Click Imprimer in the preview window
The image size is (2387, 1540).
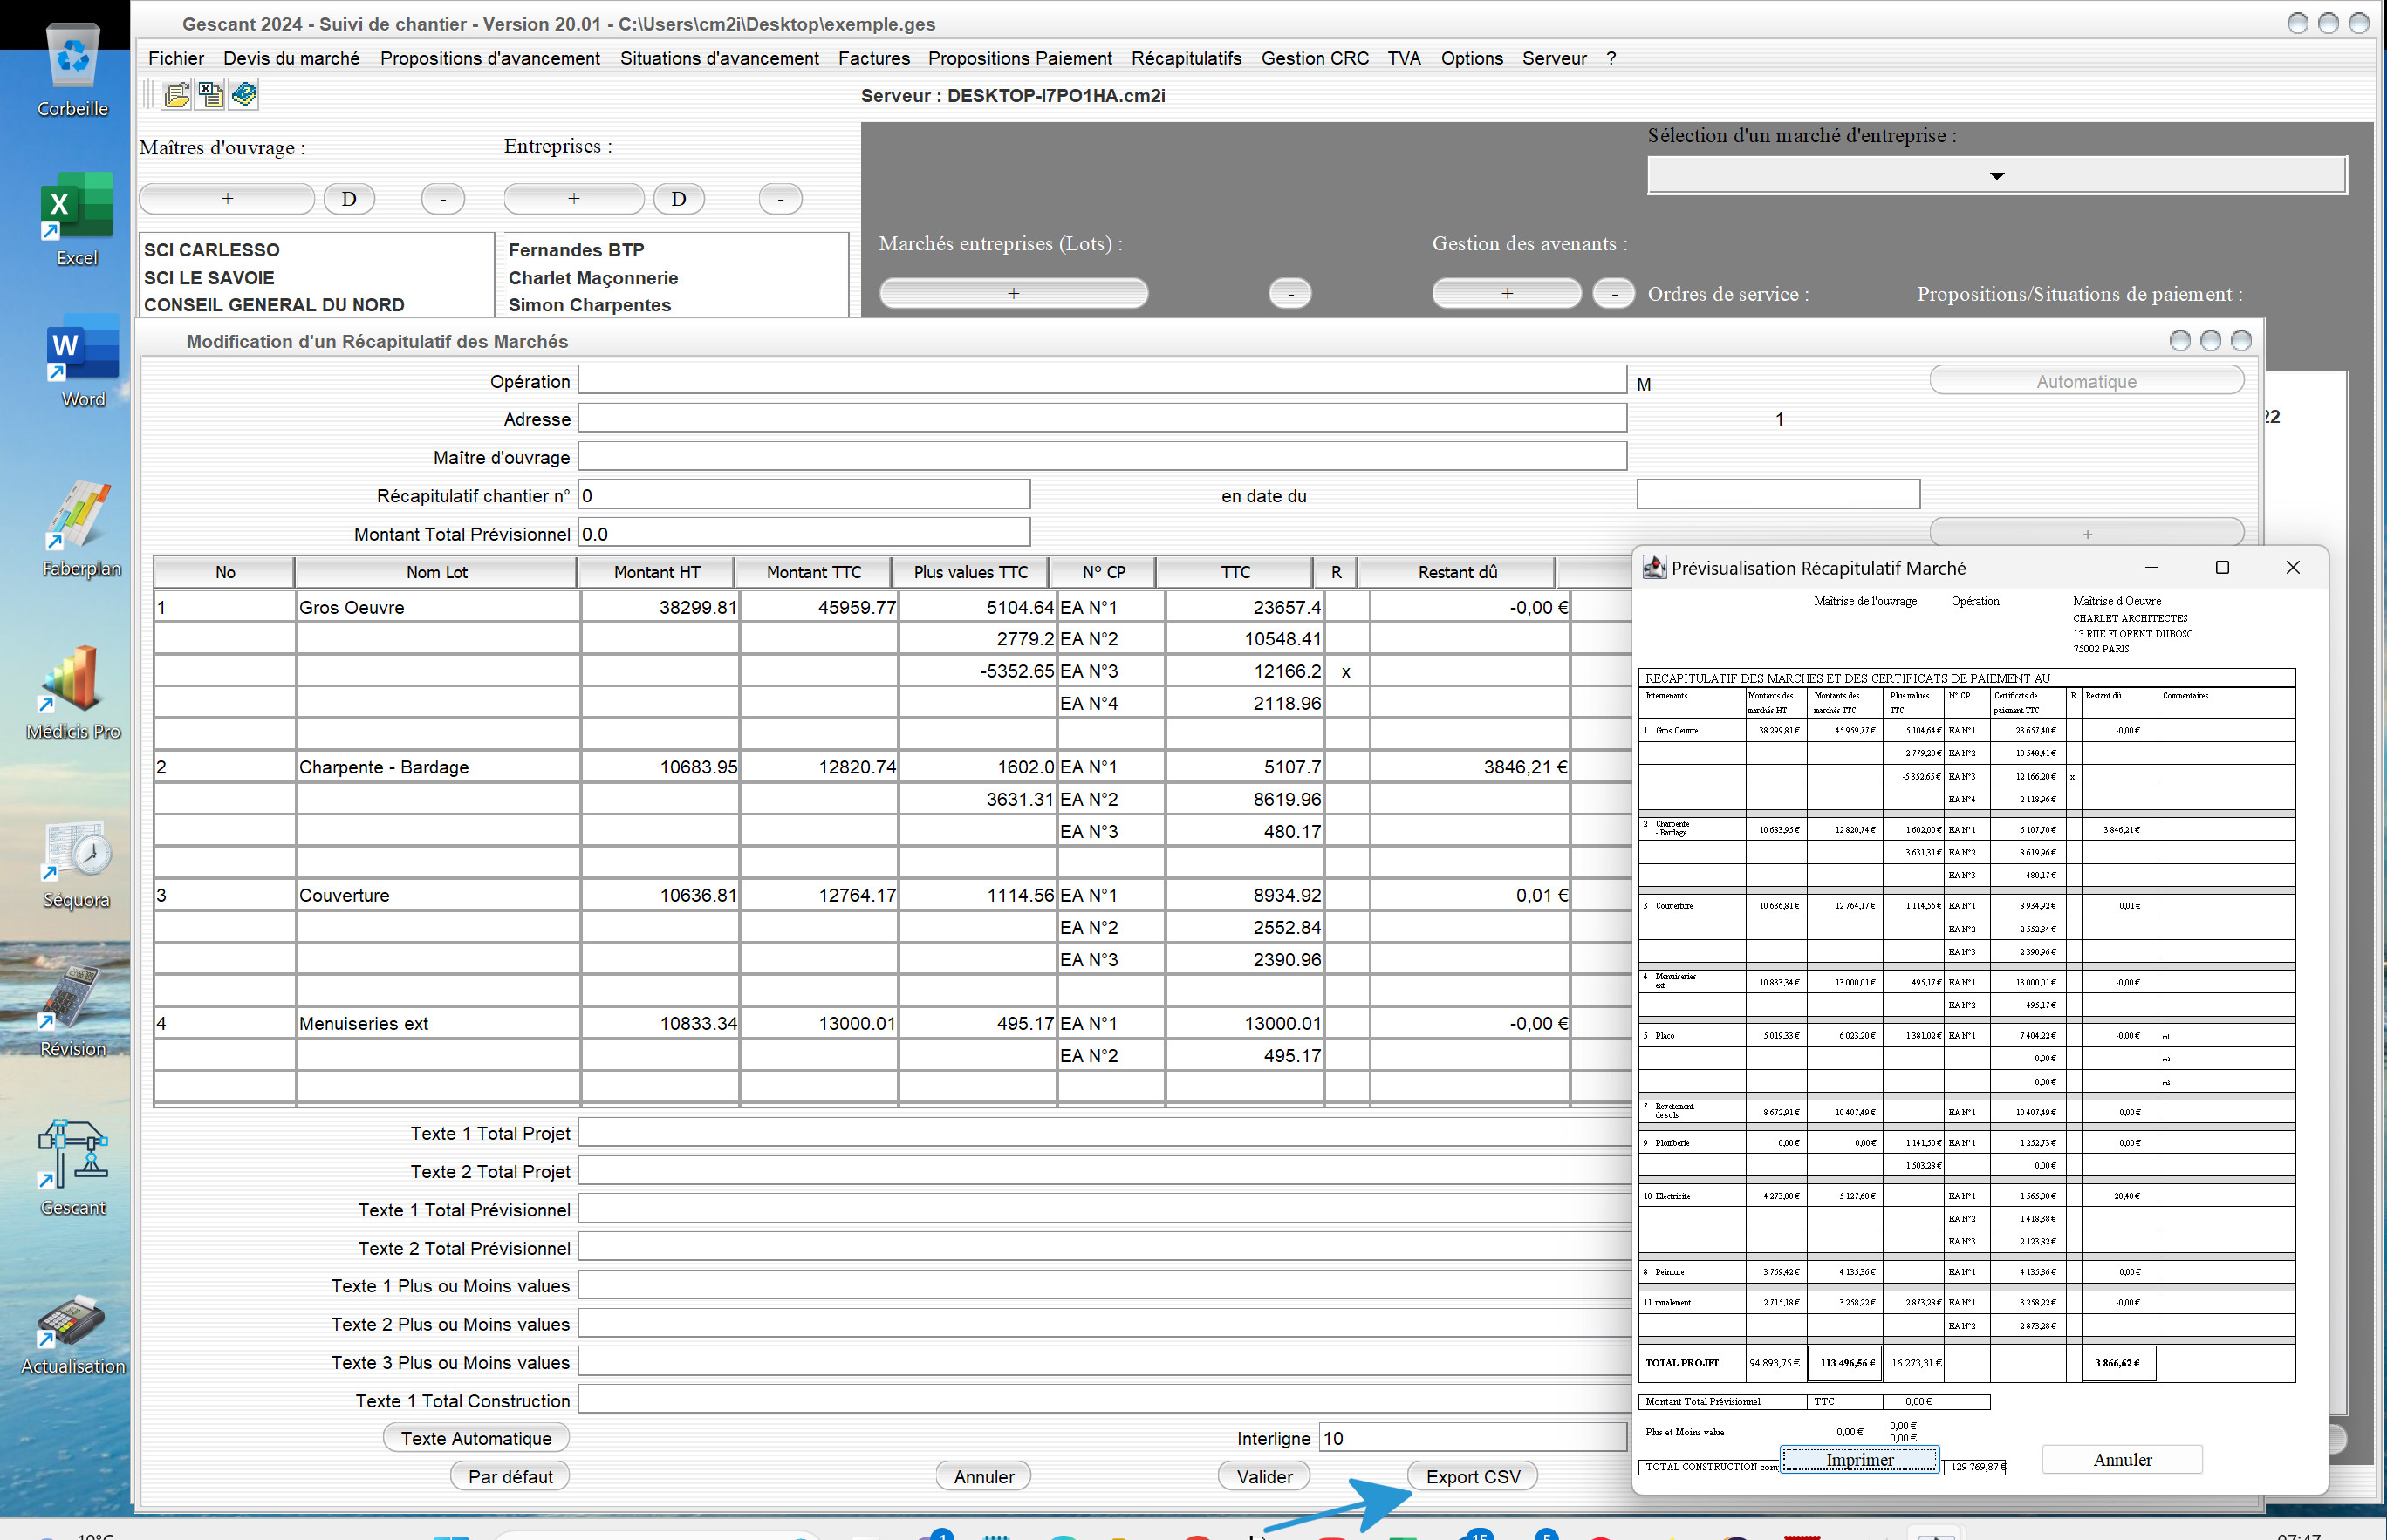tap(1860, 1459)
